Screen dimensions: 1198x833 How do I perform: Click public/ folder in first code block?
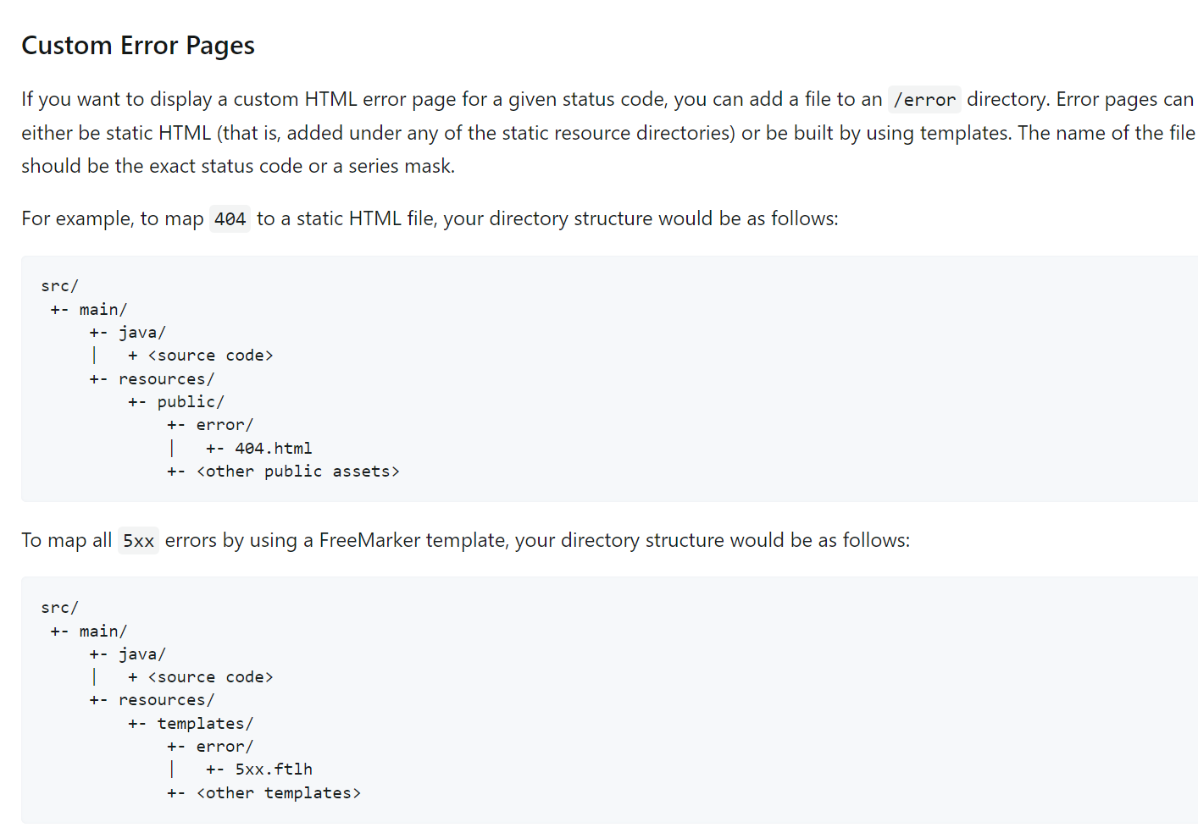[x=191, y=402]
